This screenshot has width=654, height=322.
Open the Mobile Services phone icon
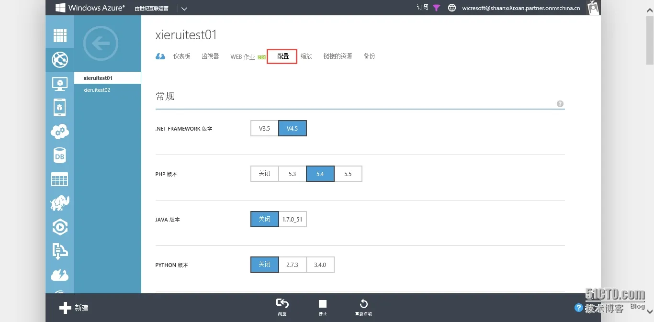[60, 108]
